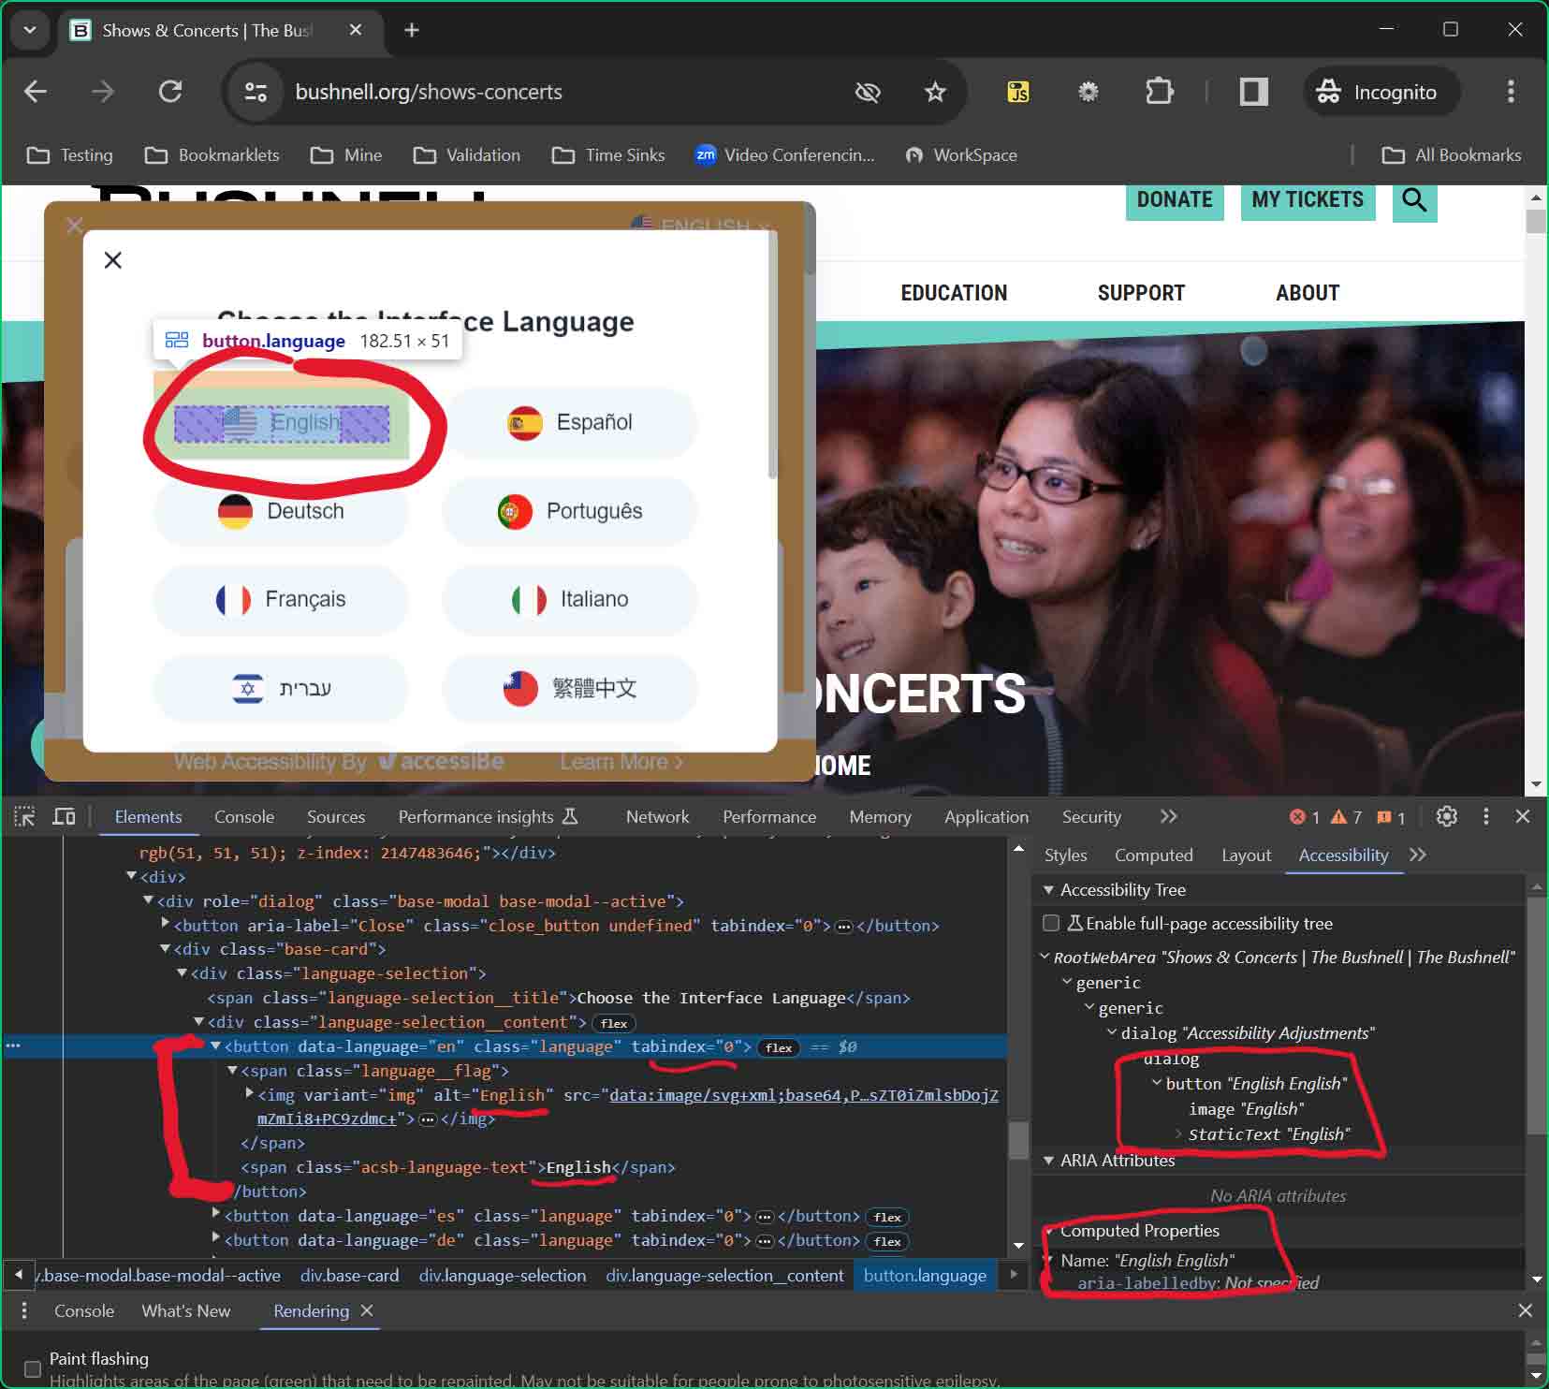
Task: Open the Network tab
Action: pyautogui.click(x=657, y=816)
